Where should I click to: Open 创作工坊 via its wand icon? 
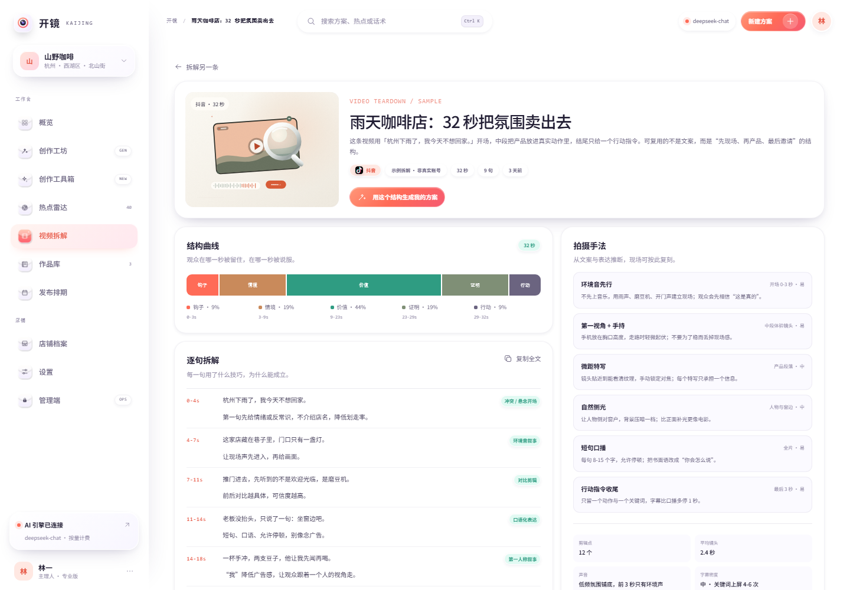[x=25, y=151]
